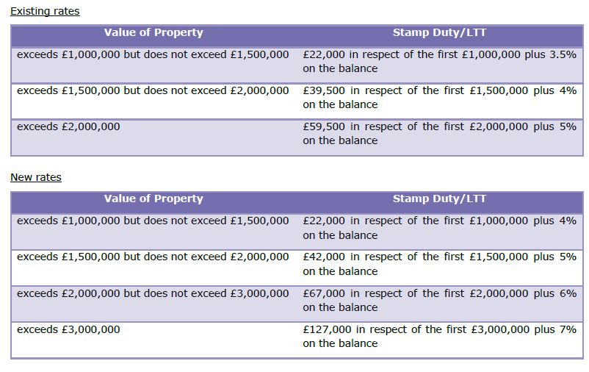Select "Stamp Duty/LTT" header in Existing rates table
589x372 pixels.
(x=439, y=32)
